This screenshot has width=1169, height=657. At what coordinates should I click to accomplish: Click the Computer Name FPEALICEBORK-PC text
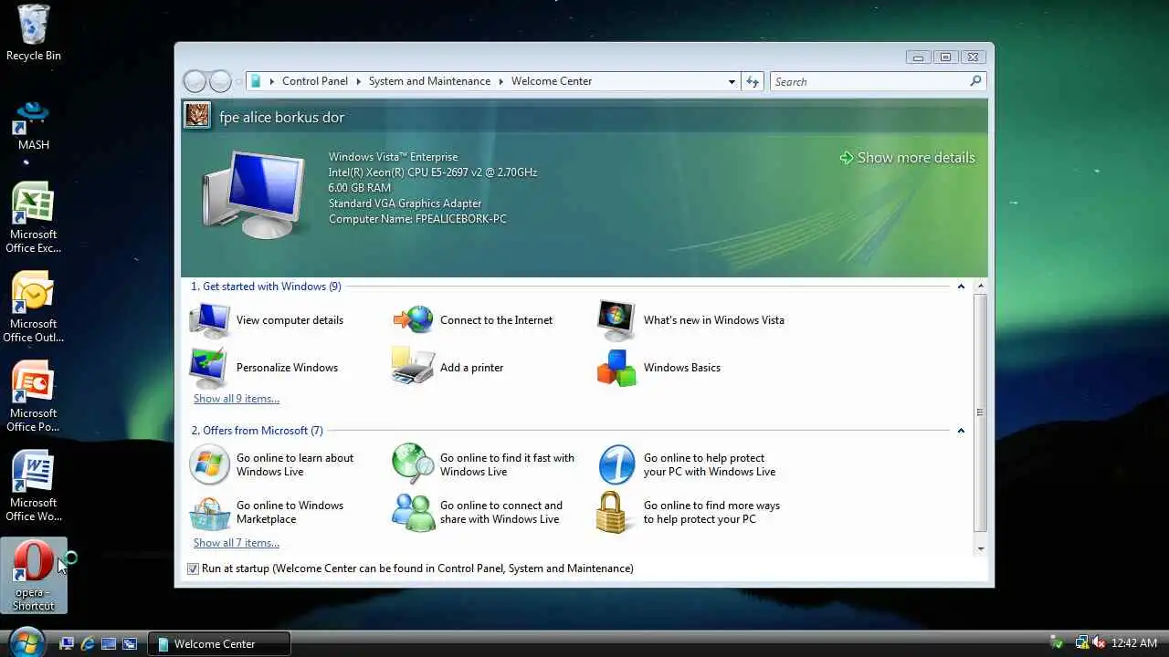pyautogui.click(x=417, y=219)
